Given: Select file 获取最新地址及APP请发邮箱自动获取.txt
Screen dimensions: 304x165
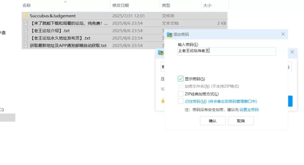Looking at the screenshot, I should coord(68,45).
